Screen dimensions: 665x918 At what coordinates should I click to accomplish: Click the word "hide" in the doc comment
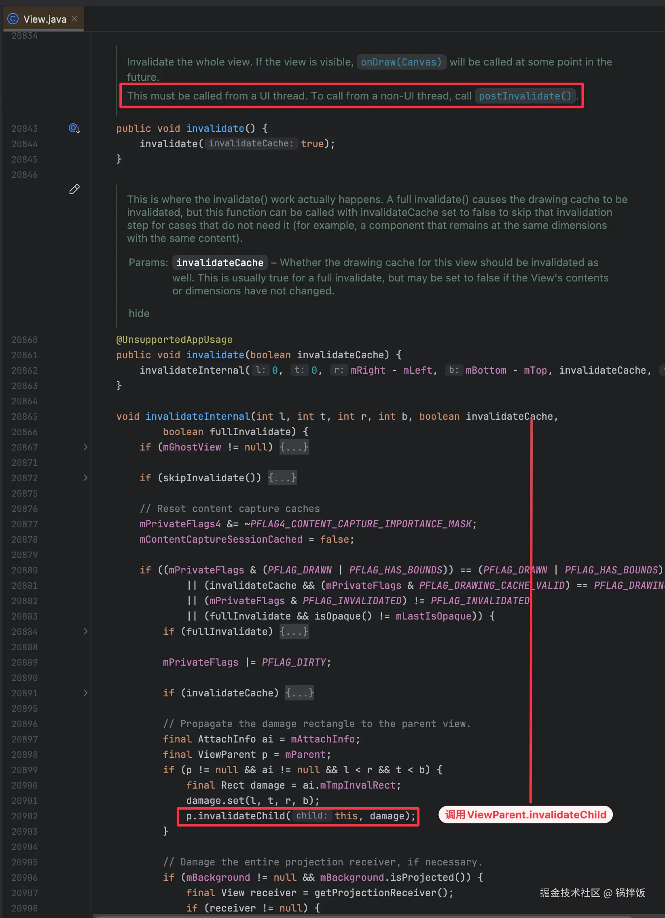pyautogui.click(x=139, y=313)
